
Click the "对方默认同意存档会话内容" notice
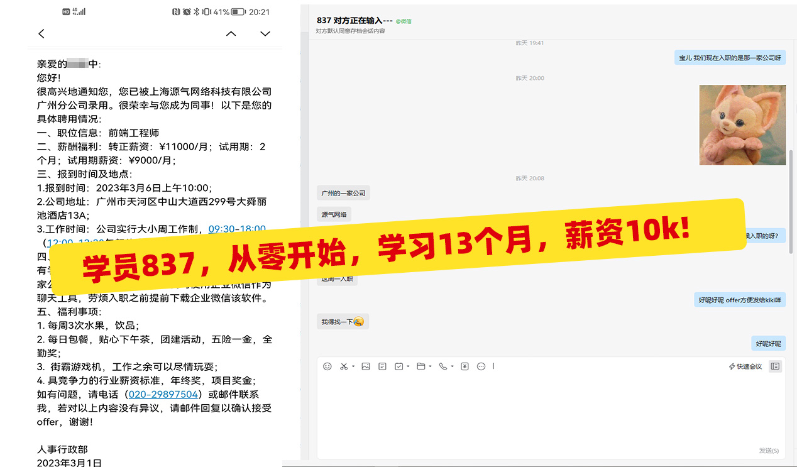point(350,31)
